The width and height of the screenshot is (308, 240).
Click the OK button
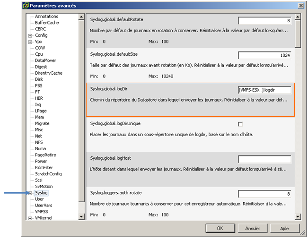coord(220,228)
